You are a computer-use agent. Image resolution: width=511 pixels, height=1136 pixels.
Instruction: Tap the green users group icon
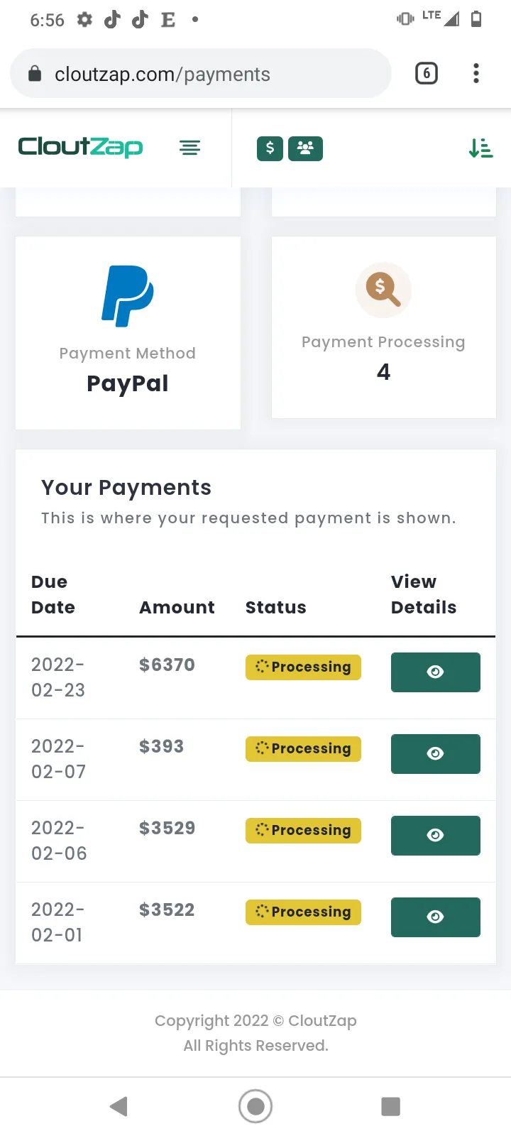(x=305, y=148)
